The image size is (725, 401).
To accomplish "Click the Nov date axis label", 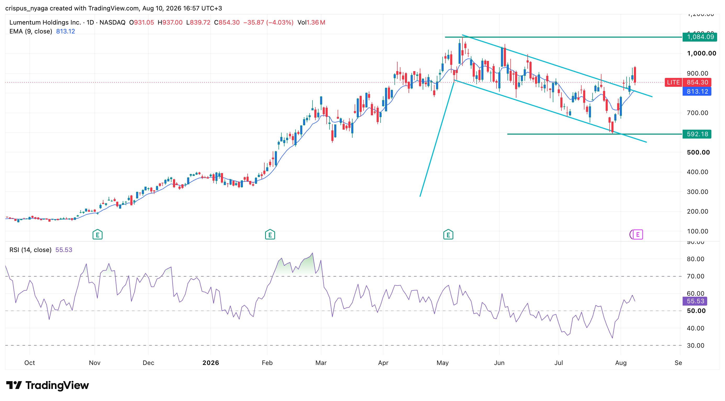I will (94, 363).
